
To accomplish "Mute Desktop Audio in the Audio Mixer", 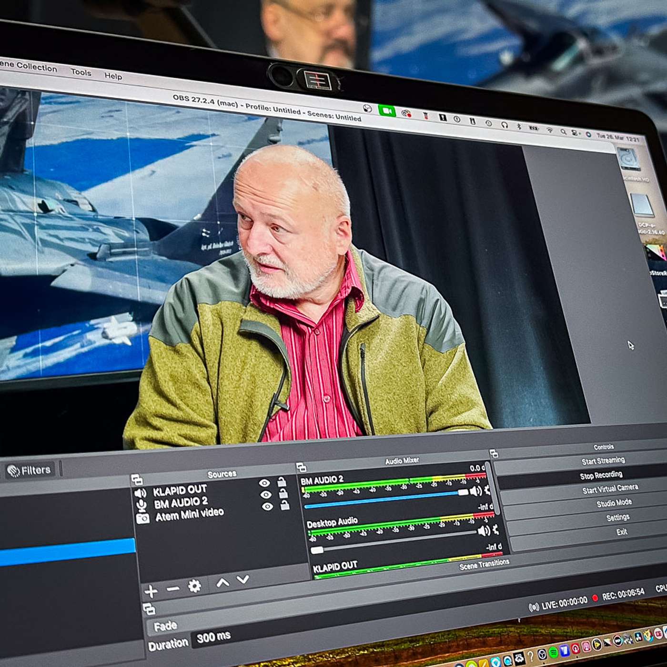I will coord(484,531).
